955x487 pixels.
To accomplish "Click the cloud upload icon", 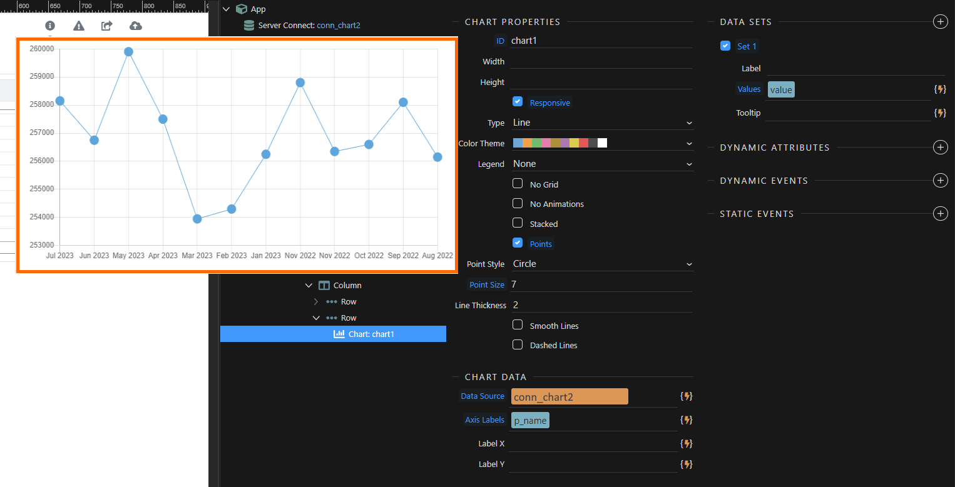I will [135, 26].
